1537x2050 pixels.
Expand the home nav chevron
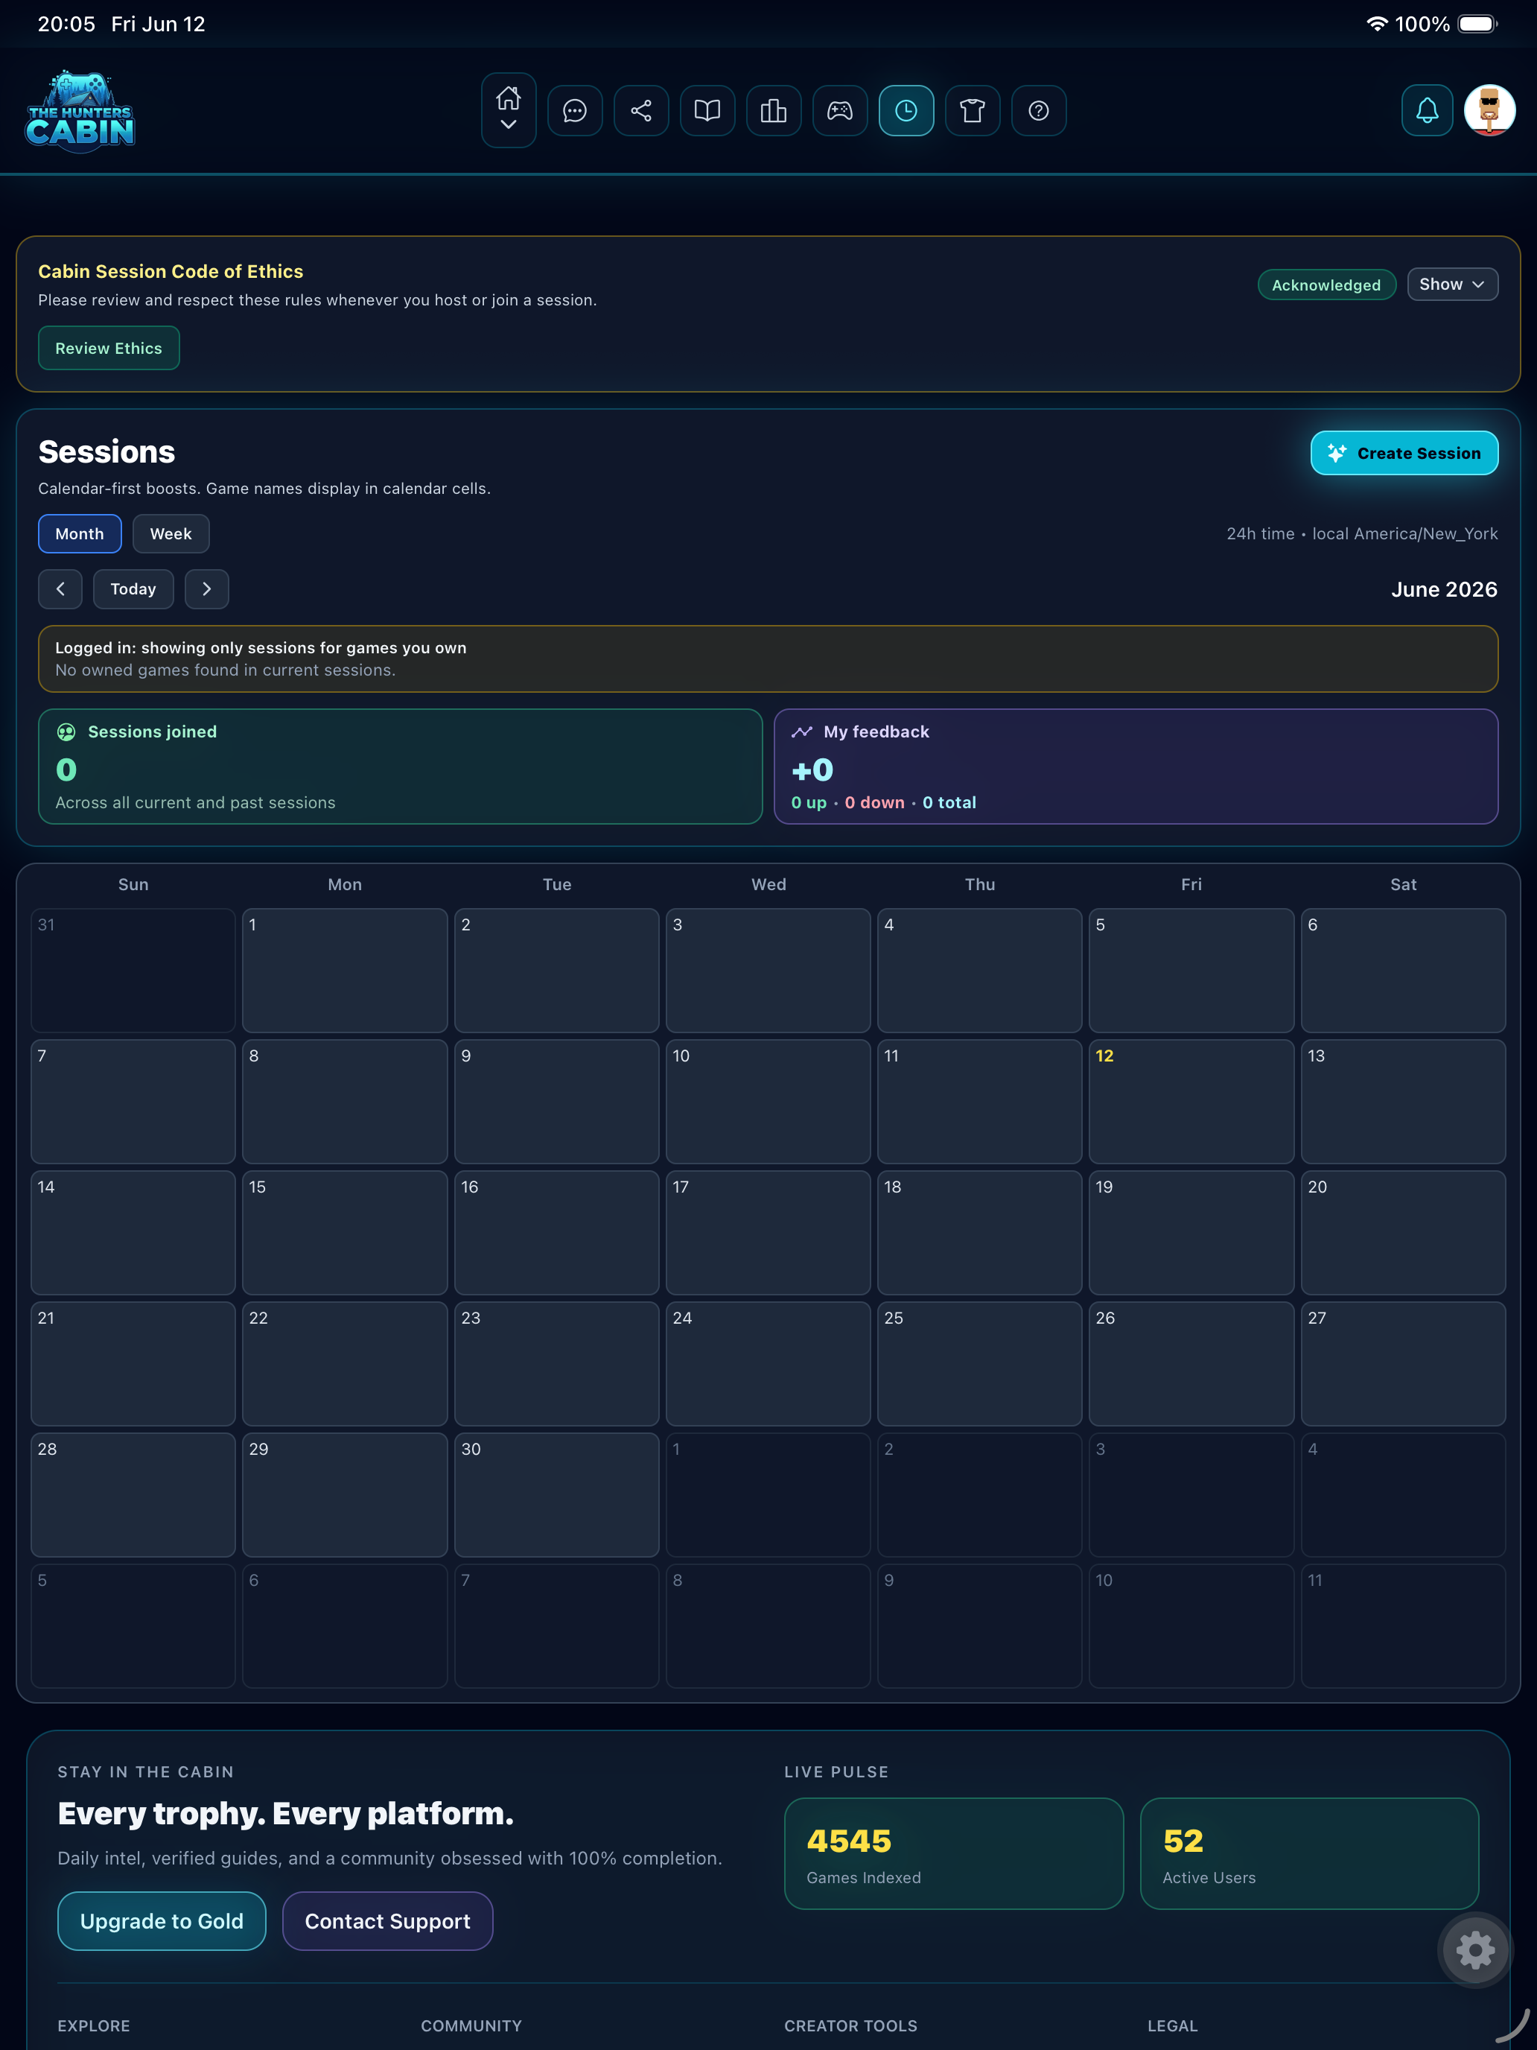(508, 125)
